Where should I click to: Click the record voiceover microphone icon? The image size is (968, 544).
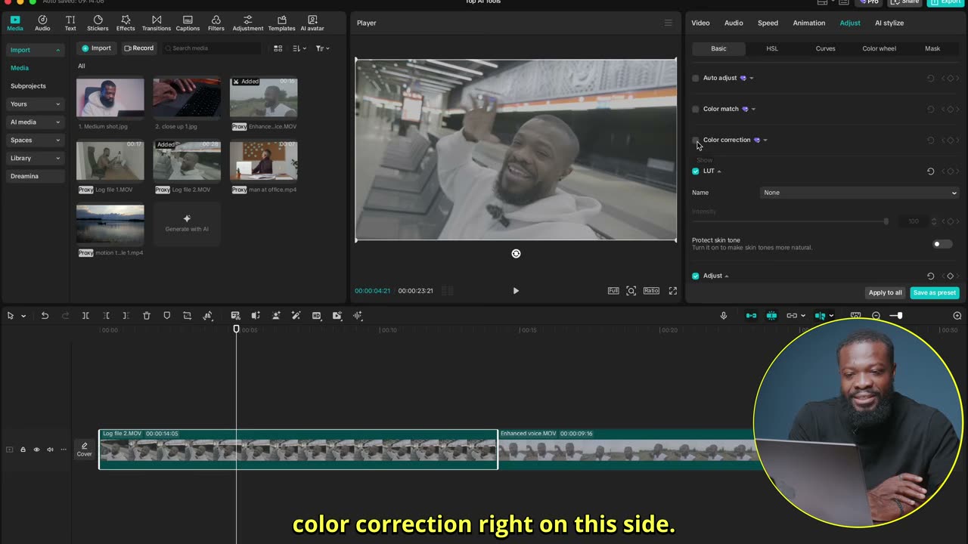(x=724, y=316)
